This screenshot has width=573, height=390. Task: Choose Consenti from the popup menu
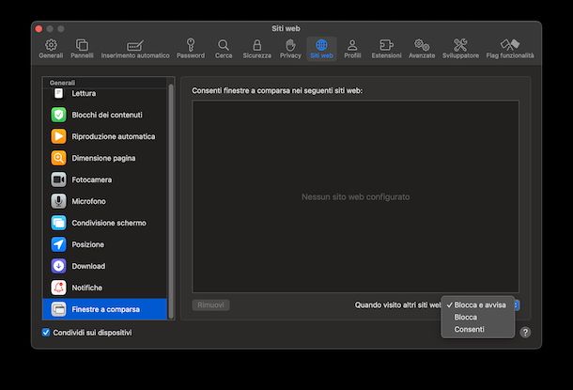[469, 330]
